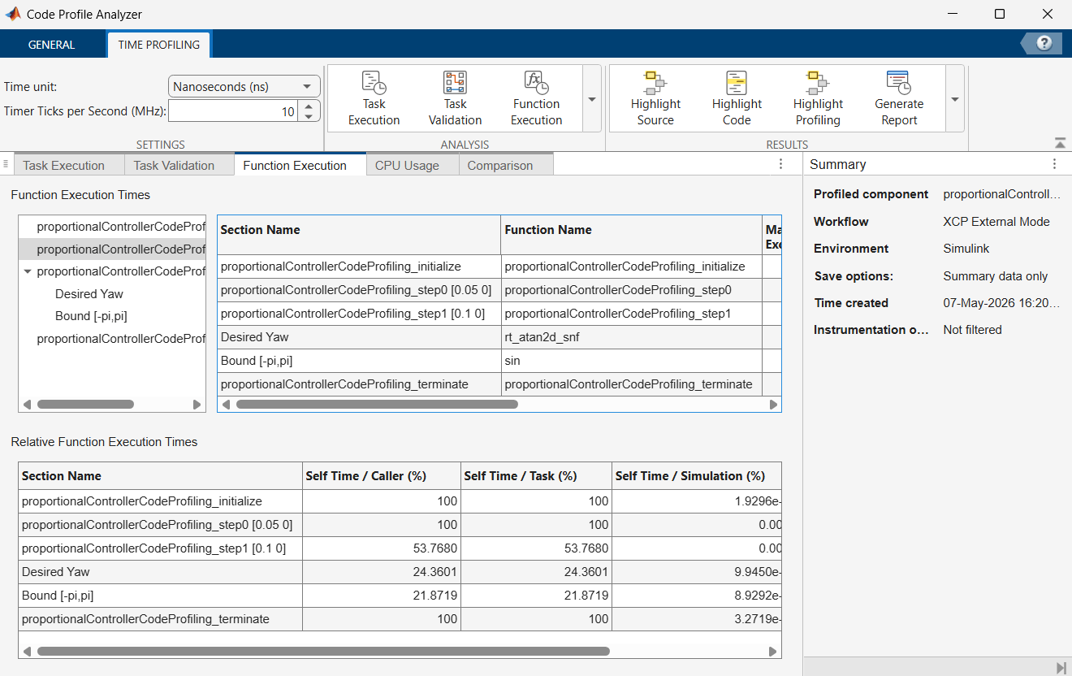Sort by upper table Section Name header
Viewport: 1072px width, 676px height.
point(359,235)
